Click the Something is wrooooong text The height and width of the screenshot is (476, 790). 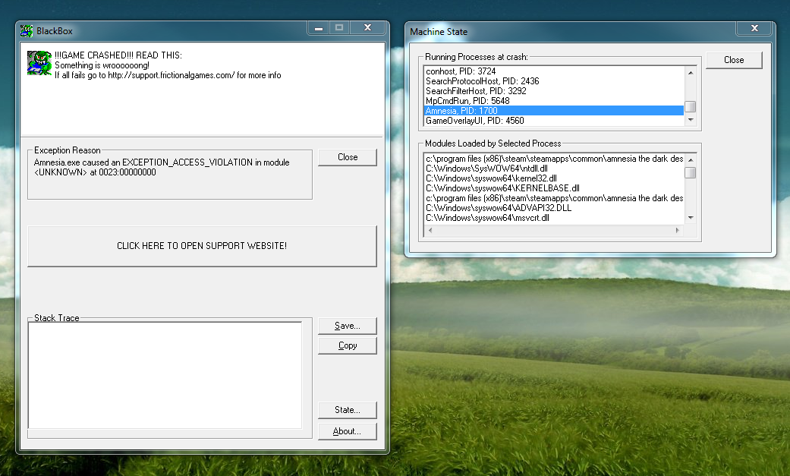(x=102, y=65)
